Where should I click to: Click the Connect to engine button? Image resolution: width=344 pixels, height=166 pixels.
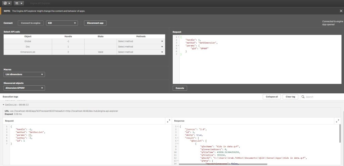(31, 23)
